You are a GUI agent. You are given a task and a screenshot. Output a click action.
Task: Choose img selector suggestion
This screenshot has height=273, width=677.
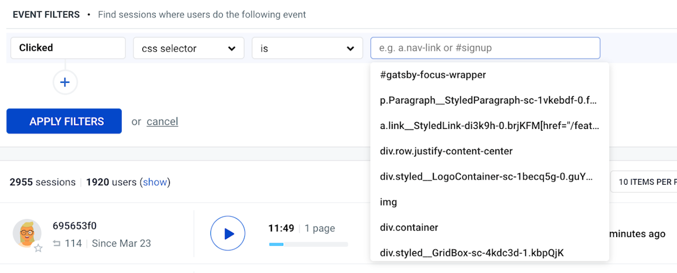(490, 202)
